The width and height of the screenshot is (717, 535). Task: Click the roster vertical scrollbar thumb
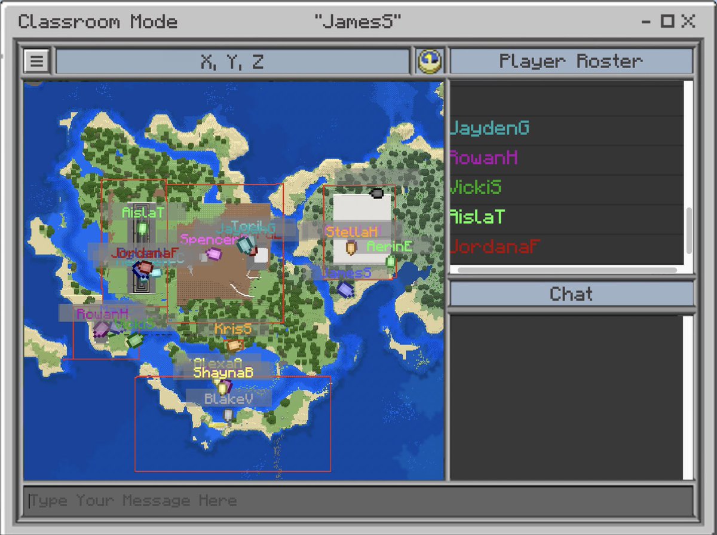[x=688, y=231]
